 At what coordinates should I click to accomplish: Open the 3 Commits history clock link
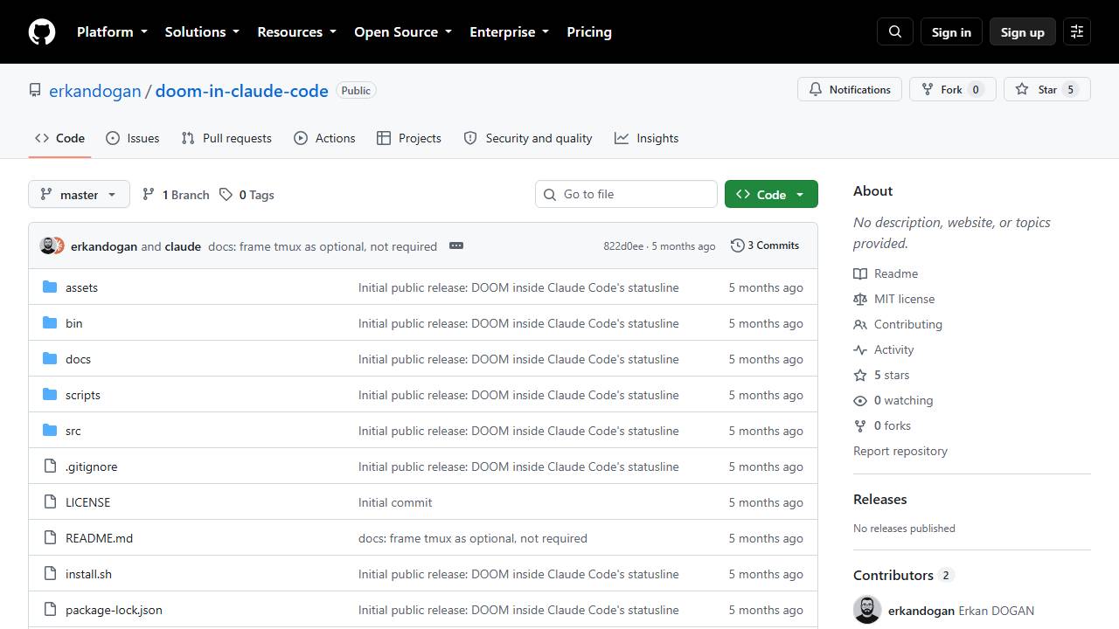pos(765,245)
